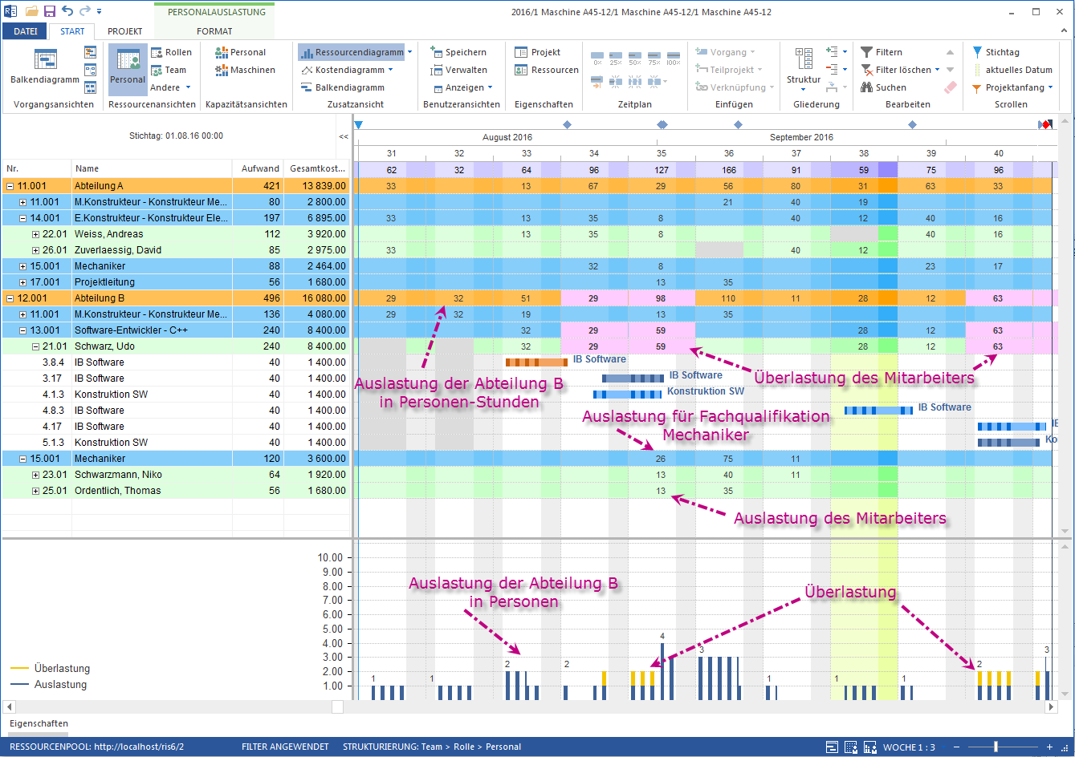1075x757 pixels.
Task: Open the FORMAT ribbon tab
Action: [x=214, y=31]
